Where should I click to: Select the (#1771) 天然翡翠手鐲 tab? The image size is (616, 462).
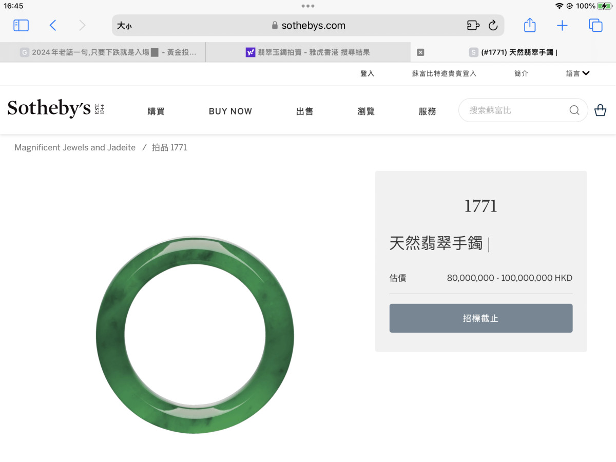(513, 52)
